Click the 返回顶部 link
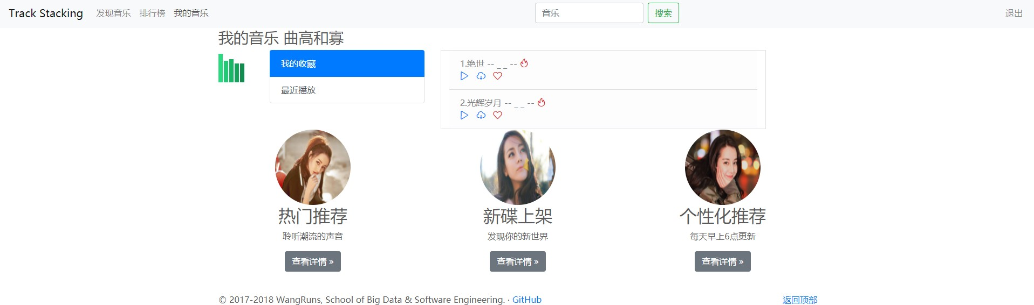Screen dimensions: 1034x305 (800, 300)
